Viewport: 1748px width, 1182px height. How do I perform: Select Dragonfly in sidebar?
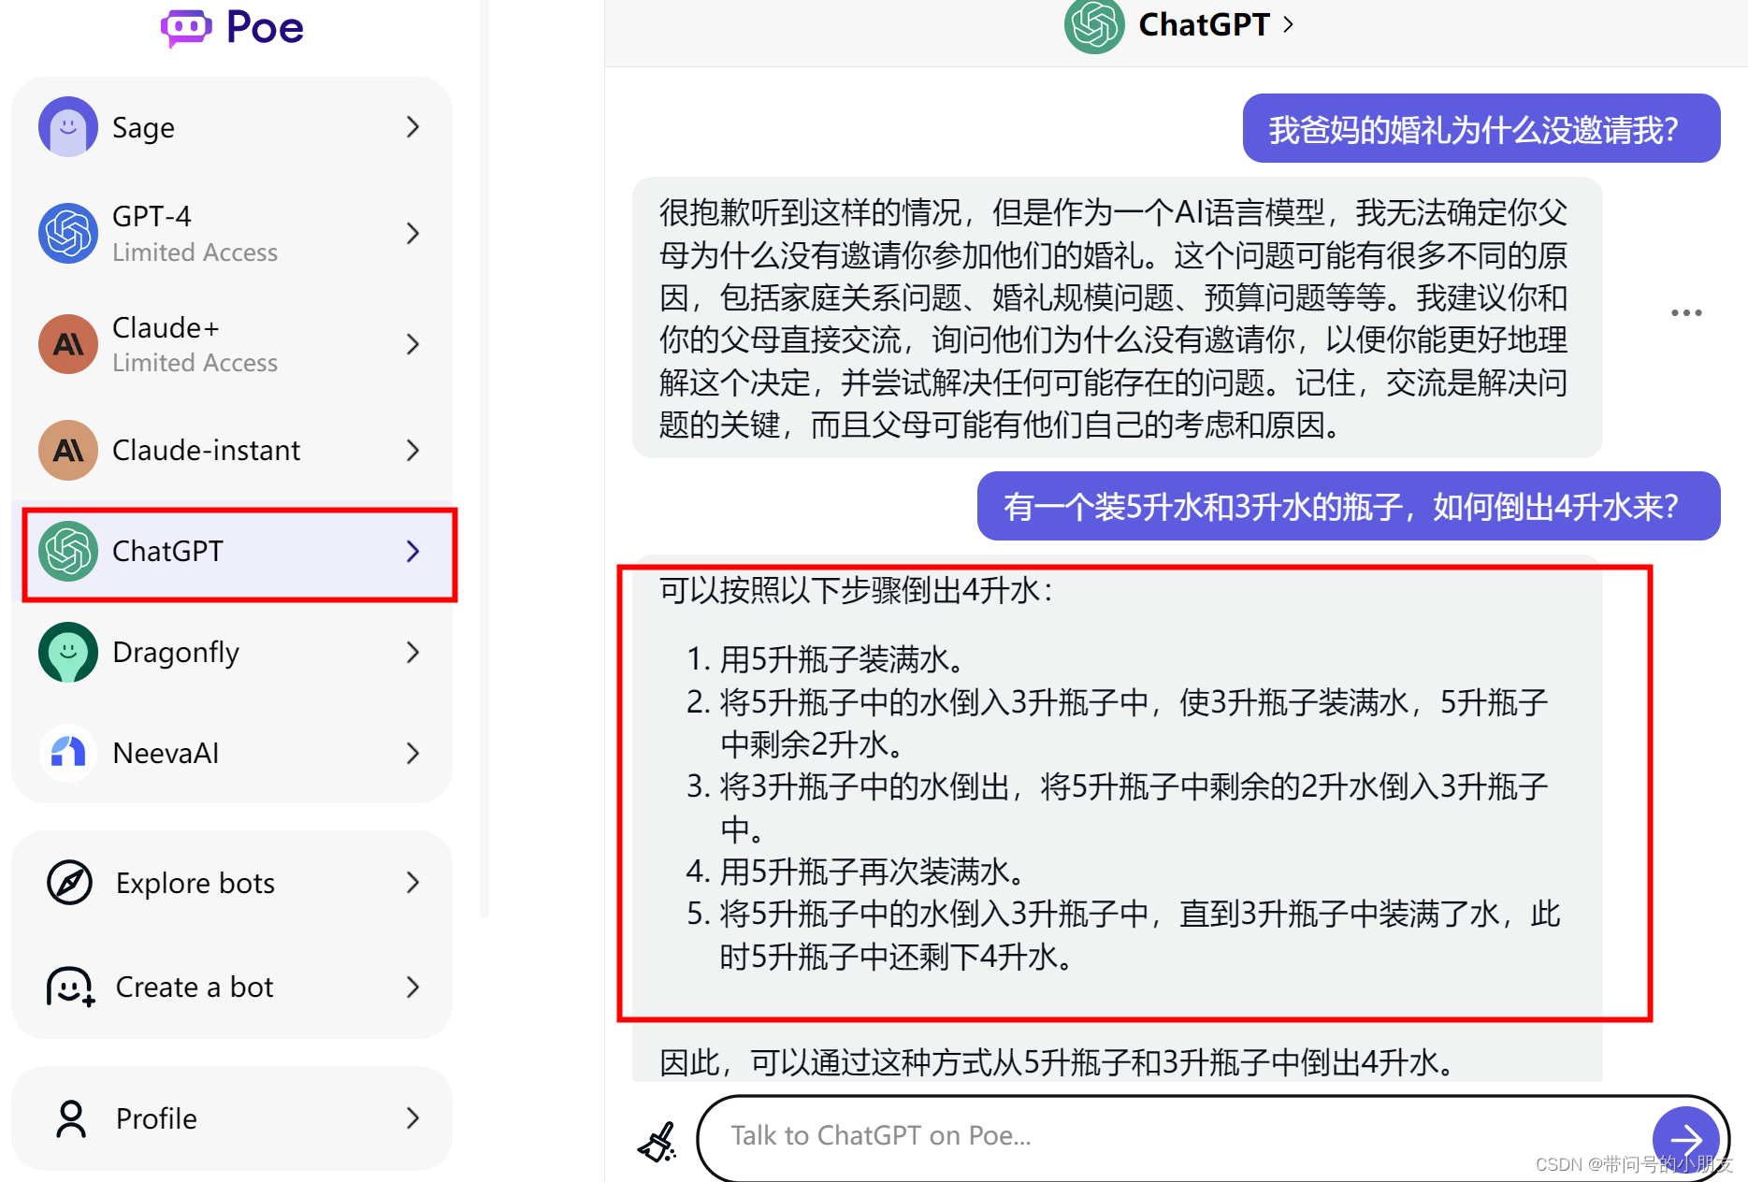click(232, 652)
